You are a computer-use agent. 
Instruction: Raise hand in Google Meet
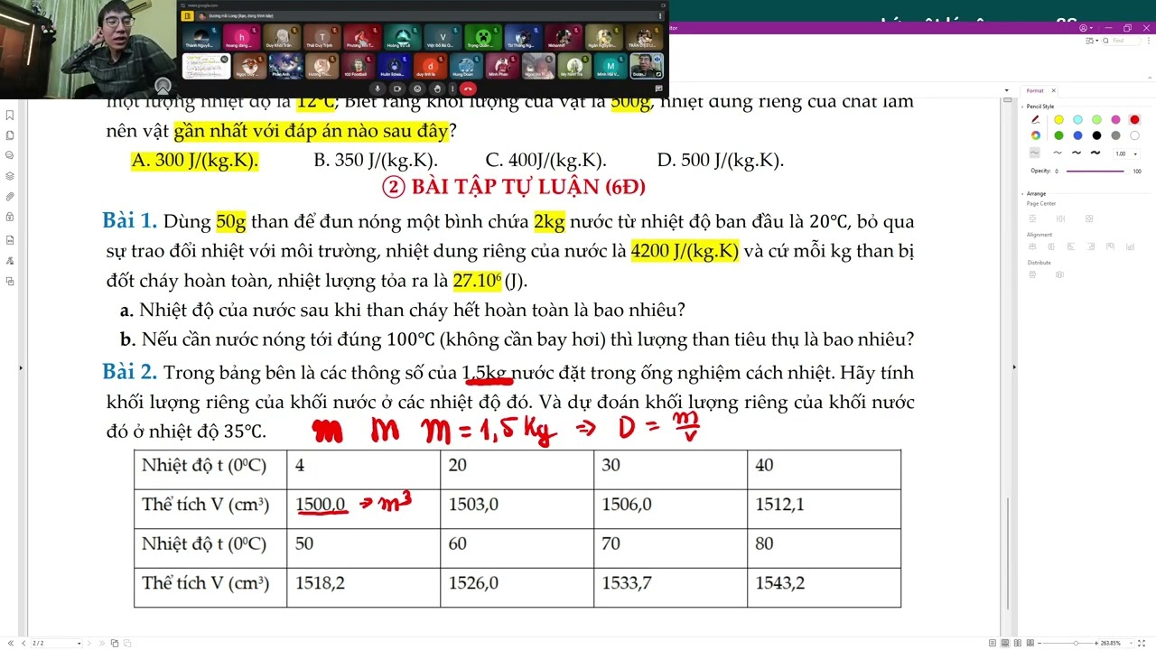(x=437, y=88)
